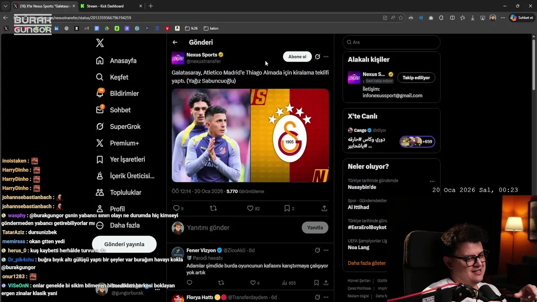Screen dimensions: 537x302
Task: Click the Grok icon on Nexus Sports post
Action: coord(318,57)
